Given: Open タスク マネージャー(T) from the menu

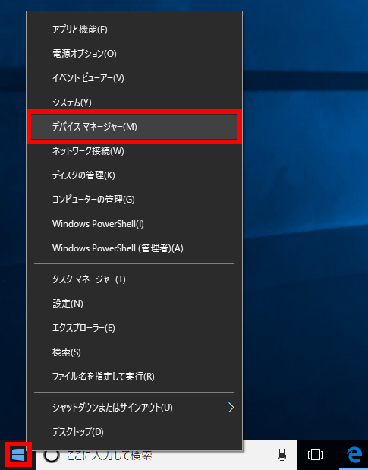Looking at the screenshot, I should [x=134, y=279].
